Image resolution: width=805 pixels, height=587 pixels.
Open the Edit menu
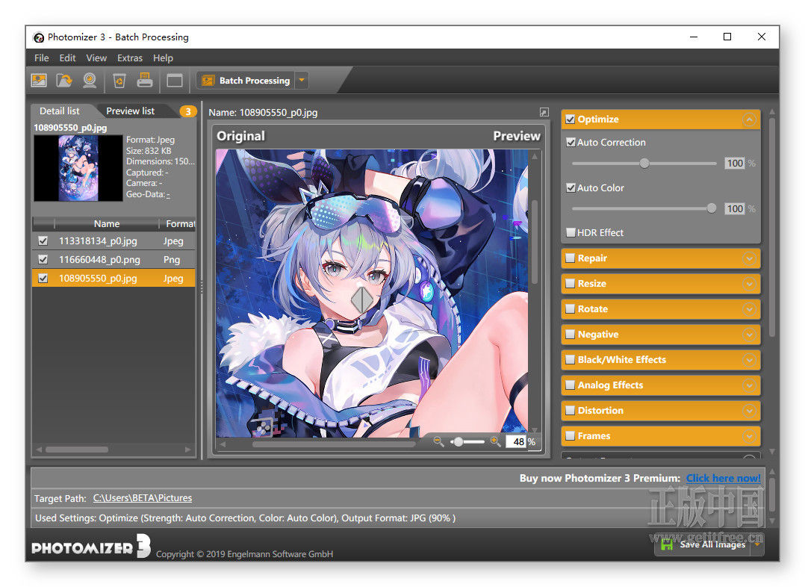(67, 58)
